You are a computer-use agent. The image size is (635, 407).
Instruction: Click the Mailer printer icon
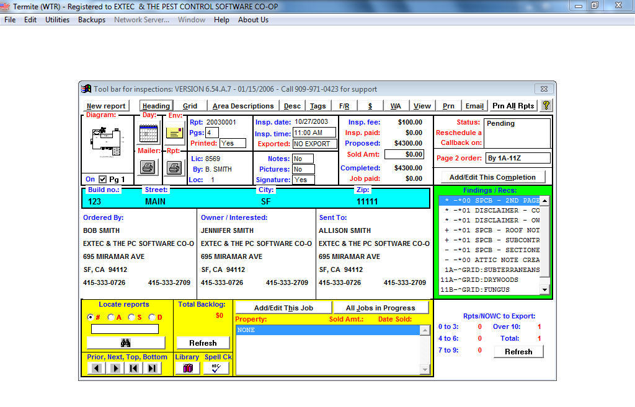pyautogui.click(x=148, y=167)
